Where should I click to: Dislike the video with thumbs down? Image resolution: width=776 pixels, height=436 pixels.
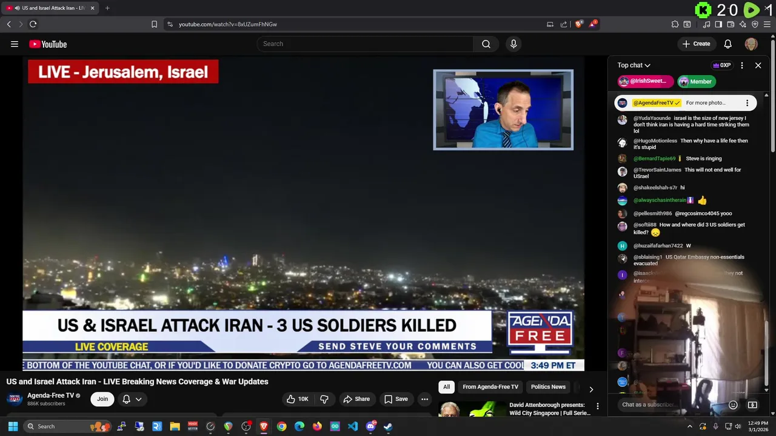[x=324, y=399]
